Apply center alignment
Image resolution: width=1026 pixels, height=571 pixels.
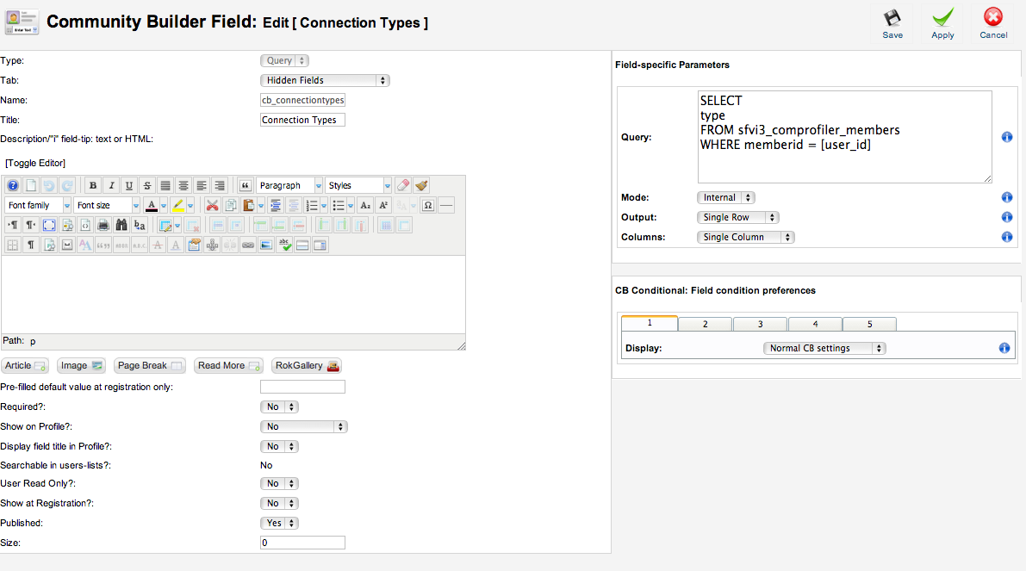[x=183, y=185]
